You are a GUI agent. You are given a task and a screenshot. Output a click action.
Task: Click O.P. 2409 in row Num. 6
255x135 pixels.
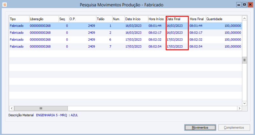coord(91,40)
